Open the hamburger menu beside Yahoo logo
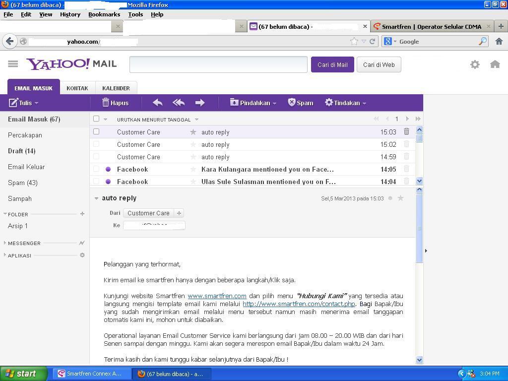Image resolution: width=508 pixels, height=381 pixels. click(13, 64)
